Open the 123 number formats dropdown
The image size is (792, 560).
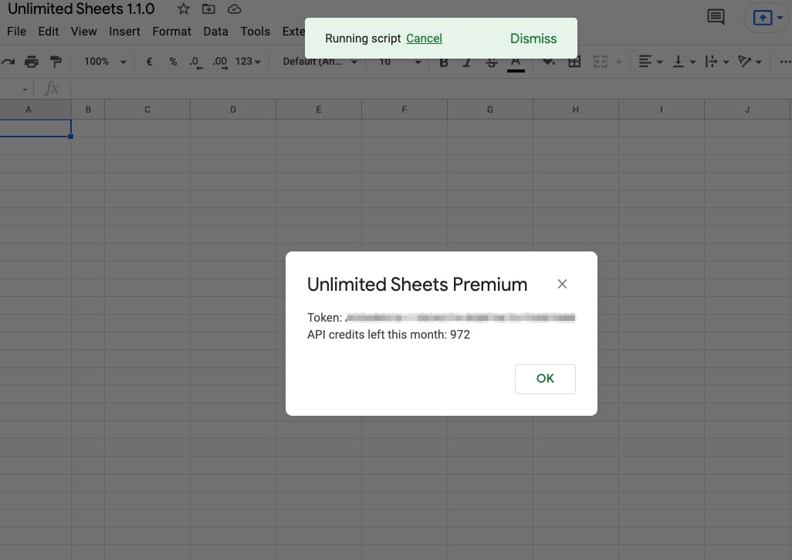click(248, 62)
